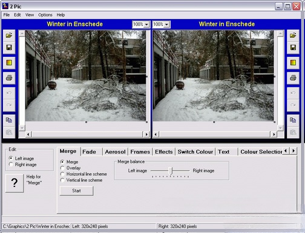Save the right image with floppy icon

click(x=293, y=48)
